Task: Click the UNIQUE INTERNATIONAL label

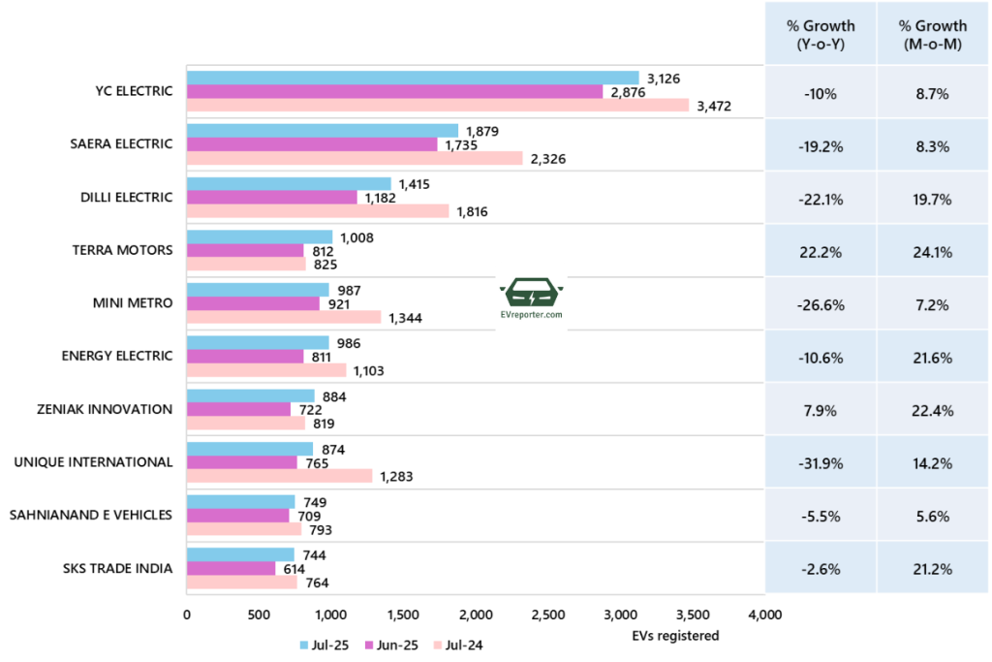Action: pyautogui.click(x=93, y=462)
